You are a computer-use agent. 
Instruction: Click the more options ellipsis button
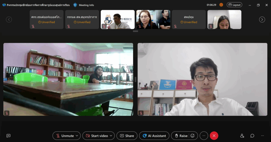click(x=204, y=136)
